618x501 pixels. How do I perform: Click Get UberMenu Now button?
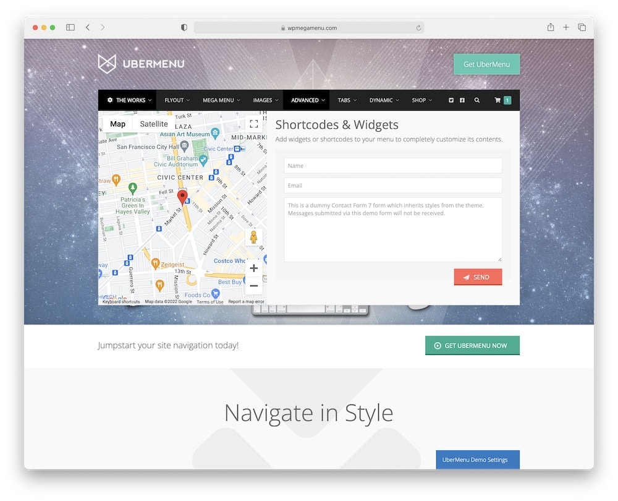click(472, 346)
